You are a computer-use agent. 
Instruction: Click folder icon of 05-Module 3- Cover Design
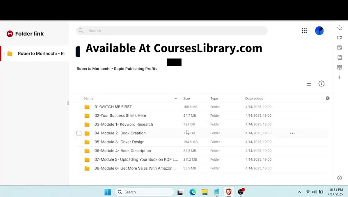coord(87,142)
